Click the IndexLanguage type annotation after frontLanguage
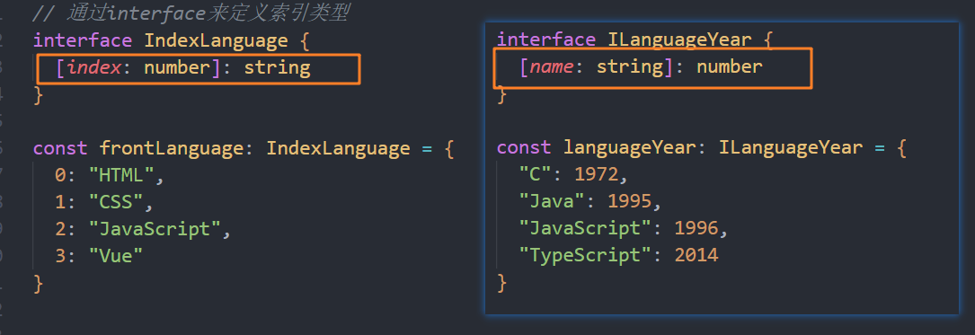Screen dimensions: 975x335 pyautogui.click(x=338, y=148)
